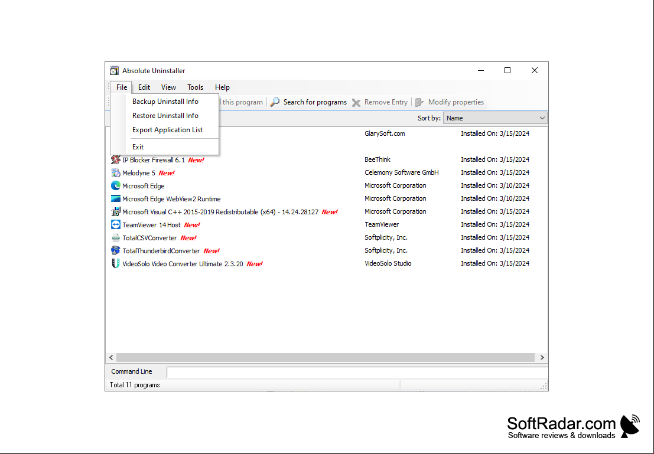Select the Melodyne 5 program icon
Viewport: 654px width, 454px height.
[116, 172]
